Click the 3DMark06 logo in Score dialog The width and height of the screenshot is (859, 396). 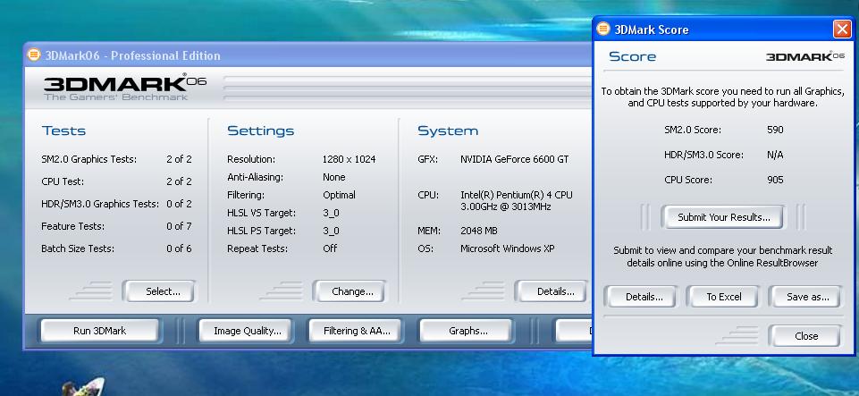click(804, 56)
